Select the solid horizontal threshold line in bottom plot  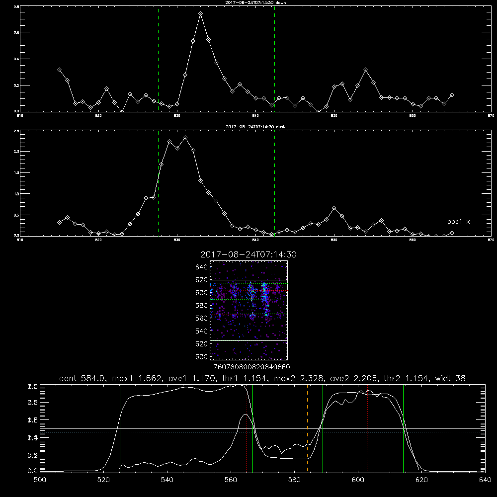pos(262,428)
